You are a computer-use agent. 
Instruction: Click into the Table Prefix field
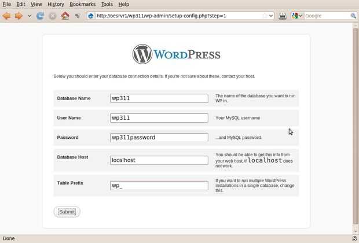(x=159, y=186)
